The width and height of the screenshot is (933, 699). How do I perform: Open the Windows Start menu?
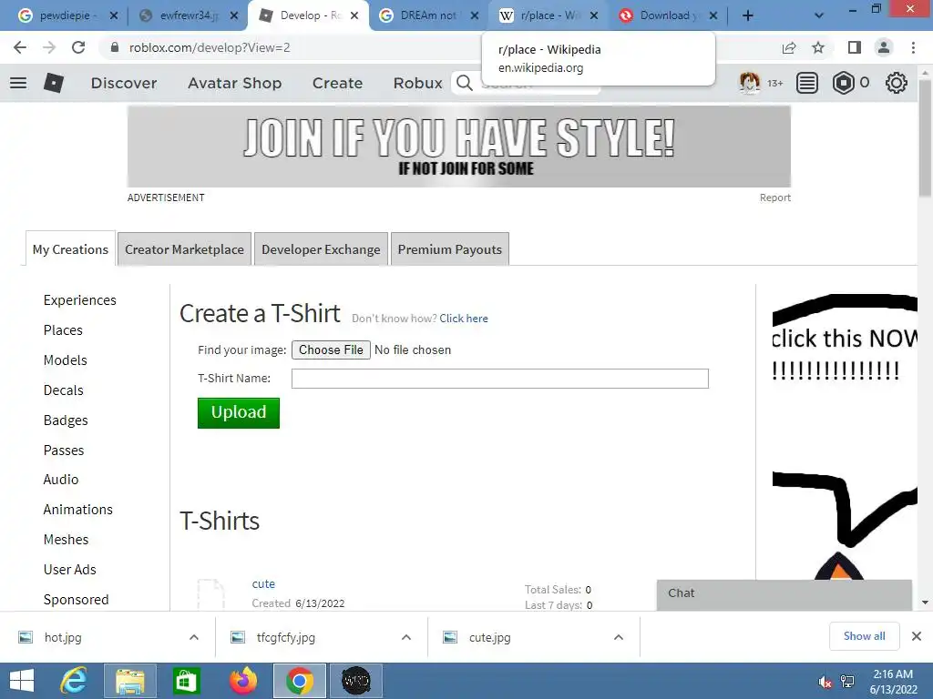pyautogui.click(x=22, y=681)
